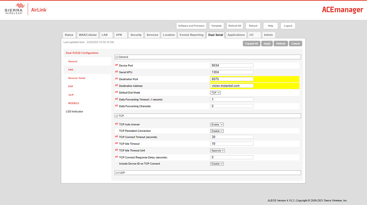367x205 pixels.
Task: Log out using the Logout button
Action: pyautogui.click(x=288, y=26)
